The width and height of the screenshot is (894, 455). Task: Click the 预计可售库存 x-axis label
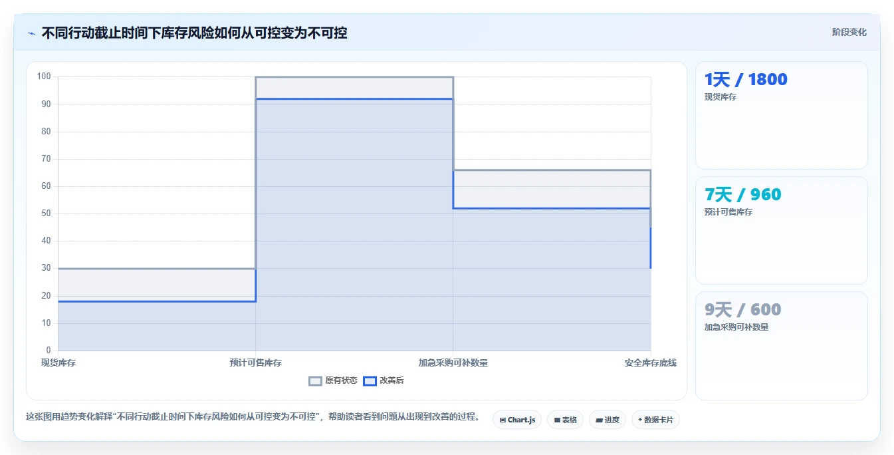(256, 363)
